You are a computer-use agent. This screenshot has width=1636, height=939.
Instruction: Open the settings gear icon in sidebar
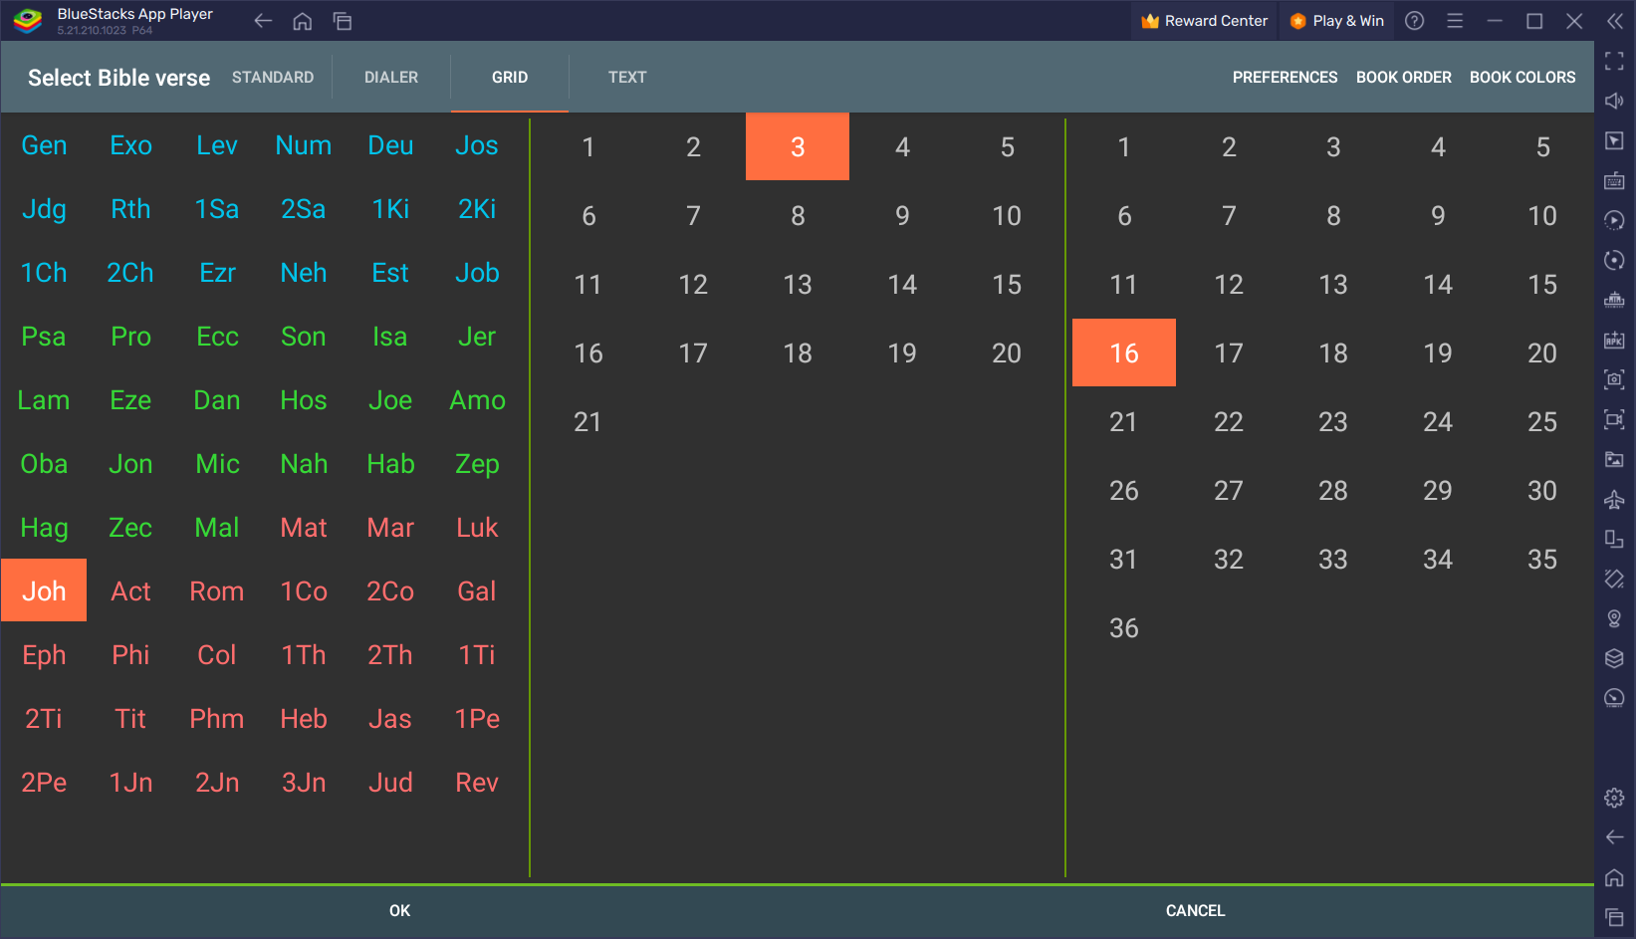coord(1615,798)
